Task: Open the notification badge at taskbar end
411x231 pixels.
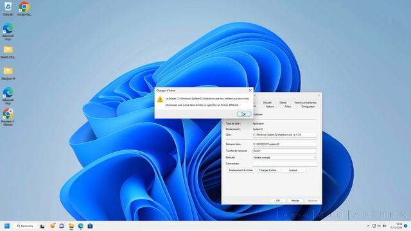Action: tap(405, 226)
